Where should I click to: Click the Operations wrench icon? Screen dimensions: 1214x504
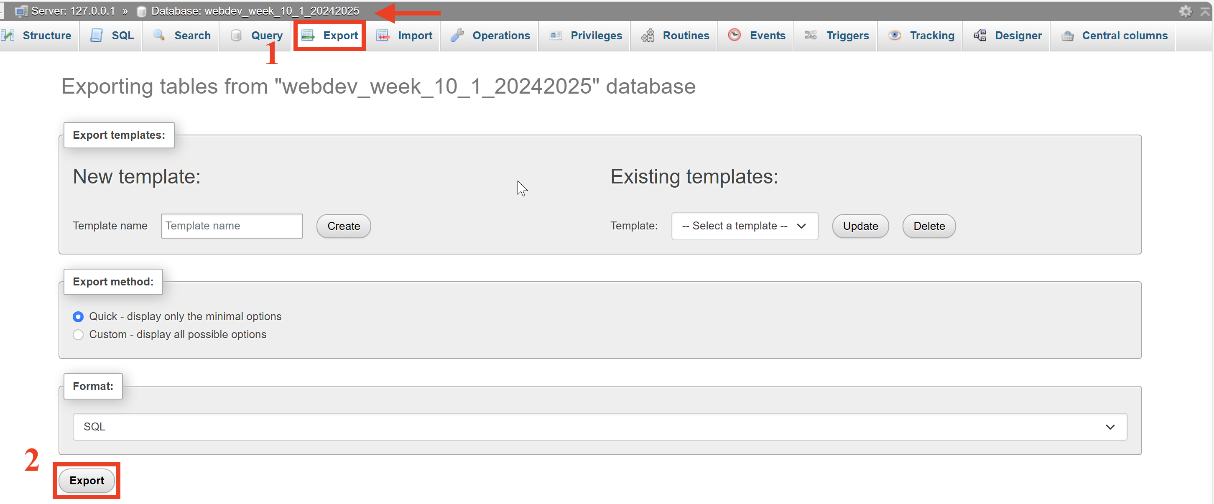[457, 36]
